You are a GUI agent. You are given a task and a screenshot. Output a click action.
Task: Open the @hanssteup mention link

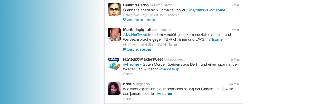coord(169,69)
